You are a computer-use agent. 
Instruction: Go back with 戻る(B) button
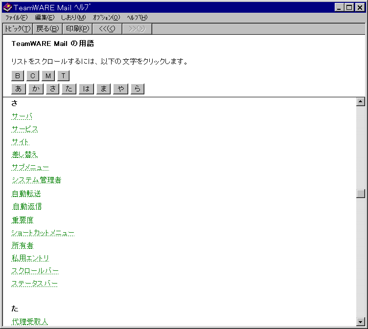(x=47, y=29)
